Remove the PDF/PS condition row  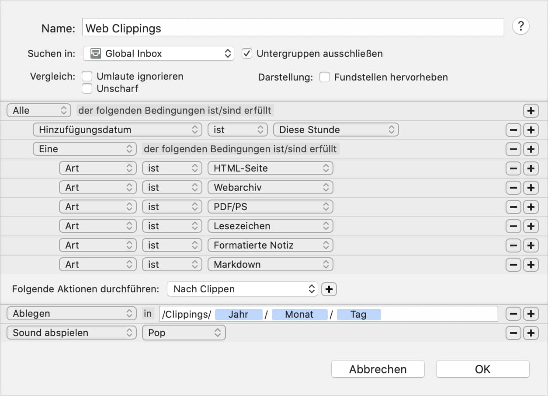tap(513, 207)
